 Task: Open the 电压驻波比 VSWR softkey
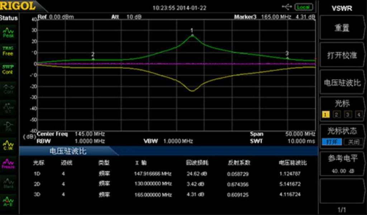point(342,83)
